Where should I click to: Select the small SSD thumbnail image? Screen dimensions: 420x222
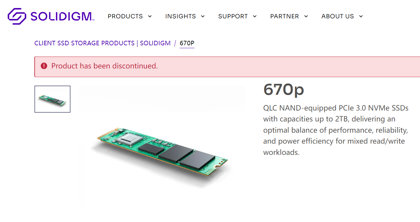click(x=52, y=99)
